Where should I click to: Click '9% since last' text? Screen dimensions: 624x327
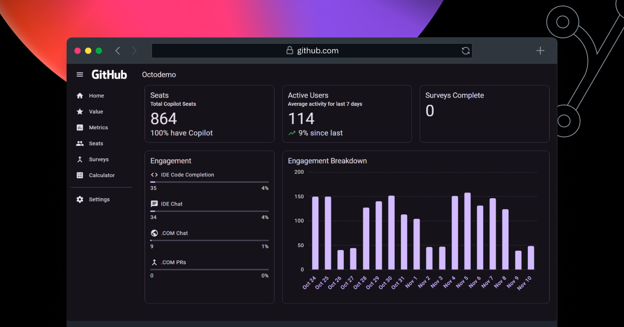click(x=321, y=133)
